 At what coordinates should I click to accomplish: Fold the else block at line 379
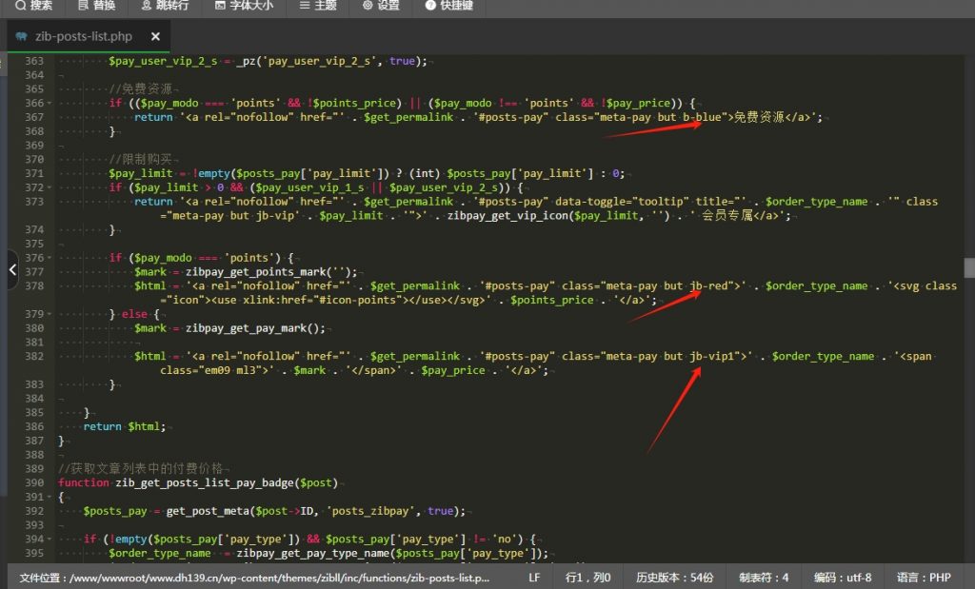point(50,314)
